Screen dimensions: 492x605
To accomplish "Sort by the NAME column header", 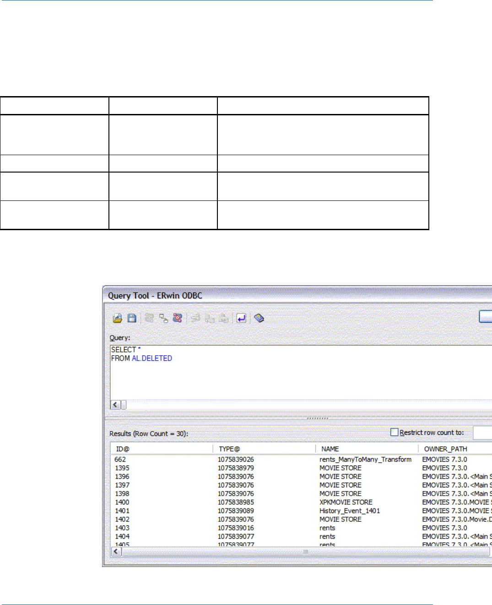I will coord(367,449).
